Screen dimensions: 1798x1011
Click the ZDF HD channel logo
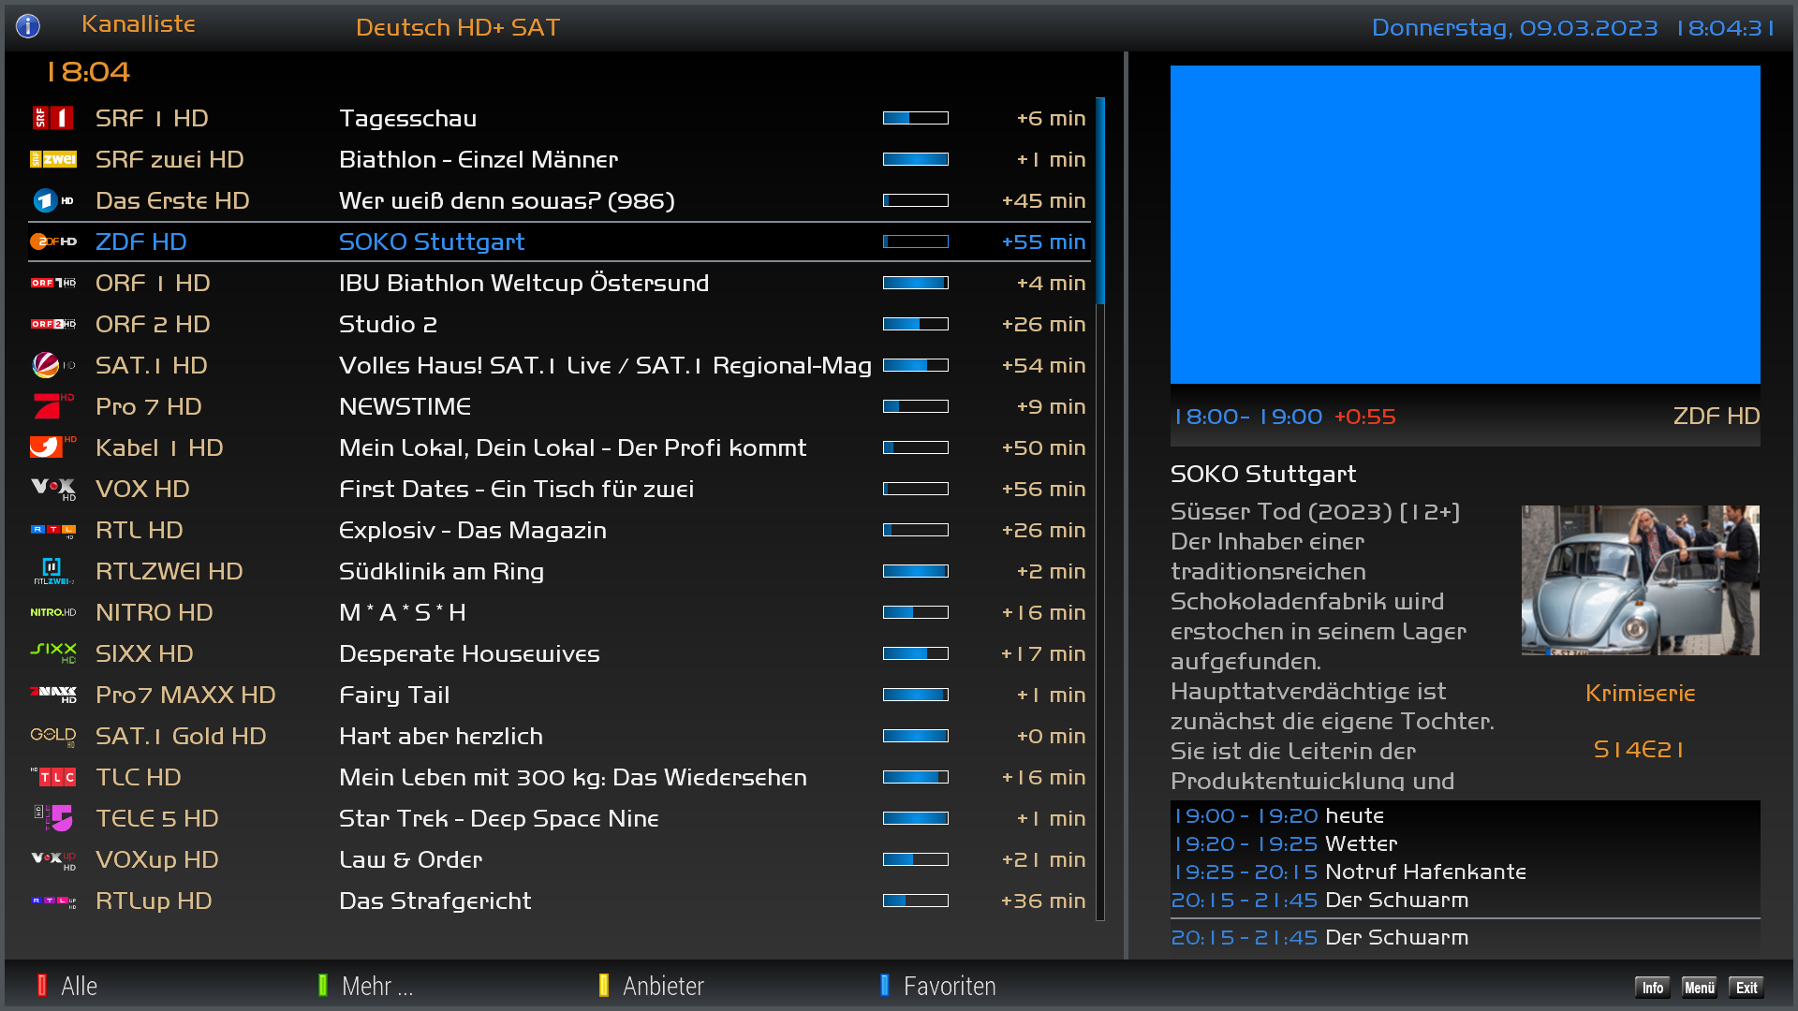pos(52,242)
